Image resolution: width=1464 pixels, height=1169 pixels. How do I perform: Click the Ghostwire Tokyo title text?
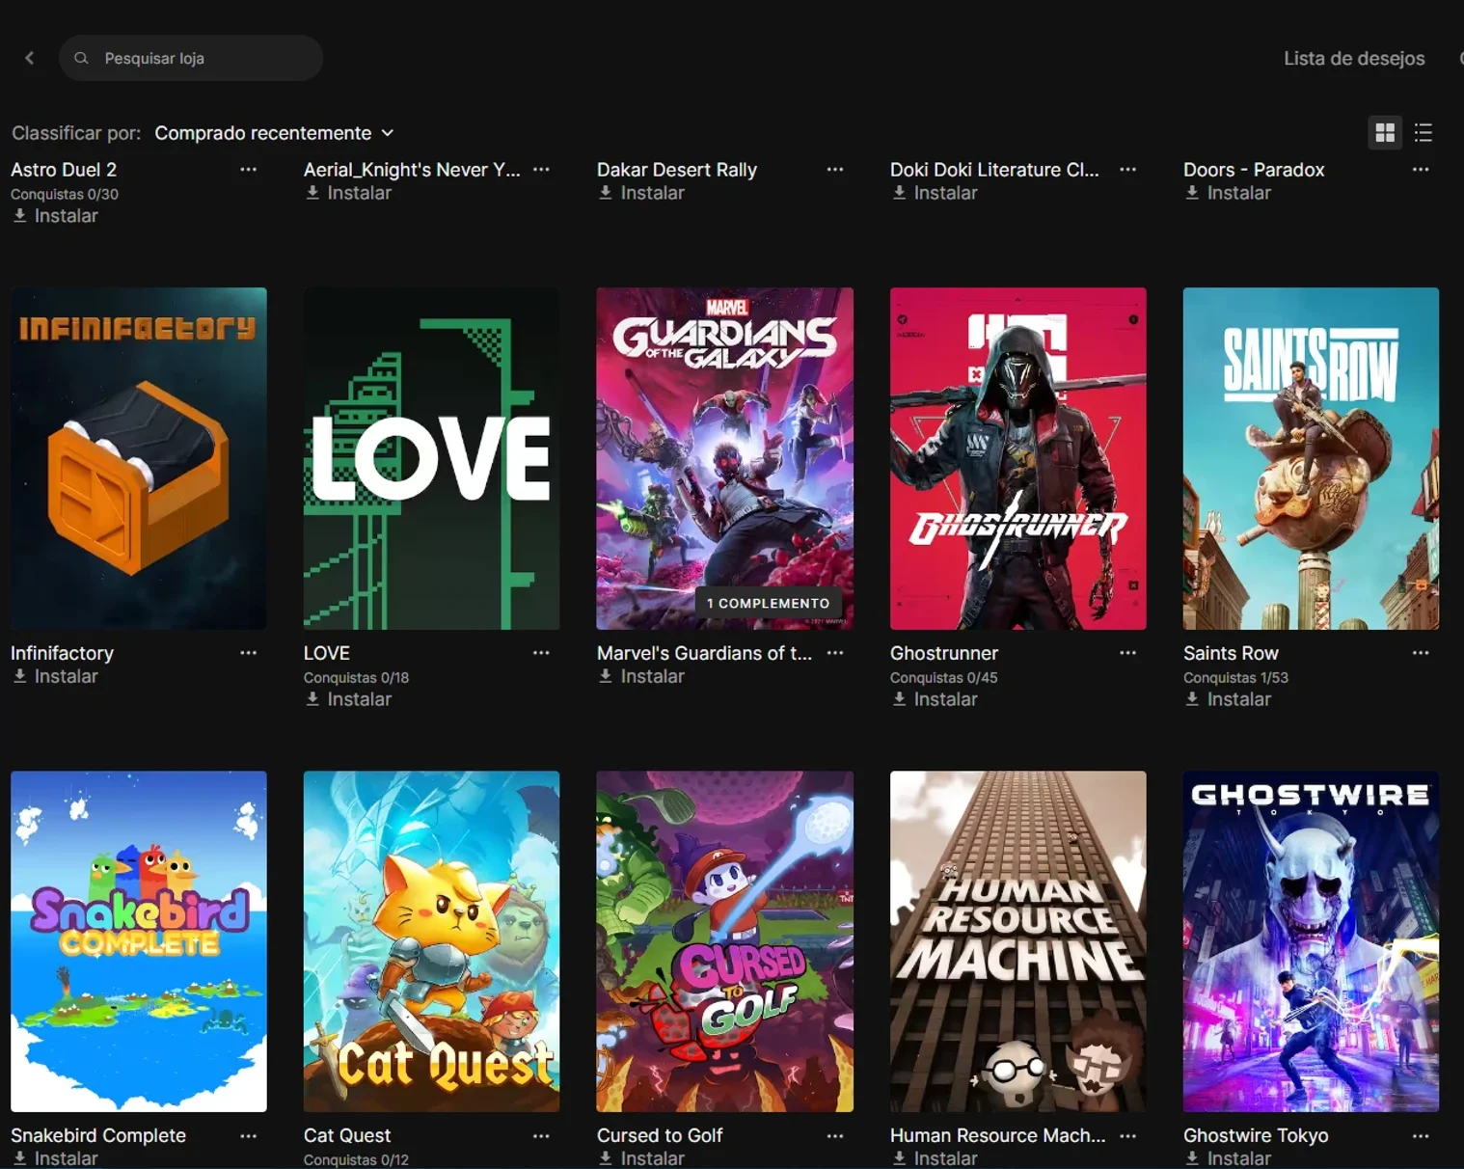1256,1136
